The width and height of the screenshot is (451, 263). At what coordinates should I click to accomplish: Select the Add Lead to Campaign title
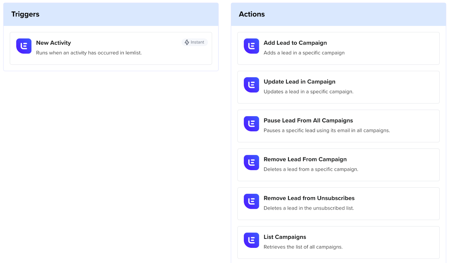tap(295, 43)
